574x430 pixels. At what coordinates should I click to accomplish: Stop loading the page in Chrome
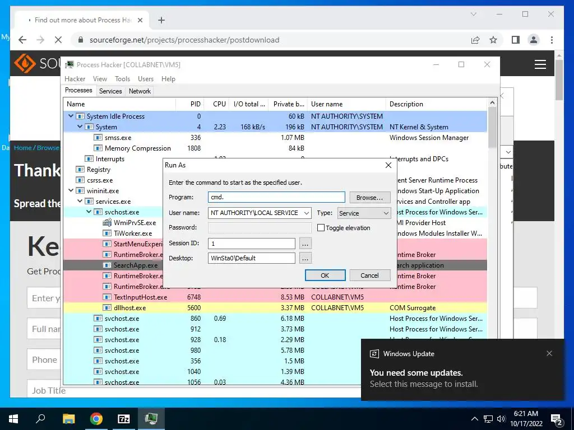tap(58, 40)
